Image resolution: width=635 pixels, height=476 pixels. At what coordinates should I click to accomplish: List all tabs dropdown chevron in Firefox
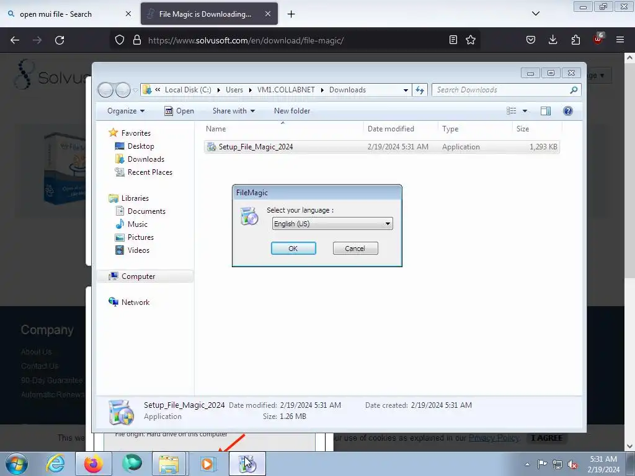coord(535,14)
